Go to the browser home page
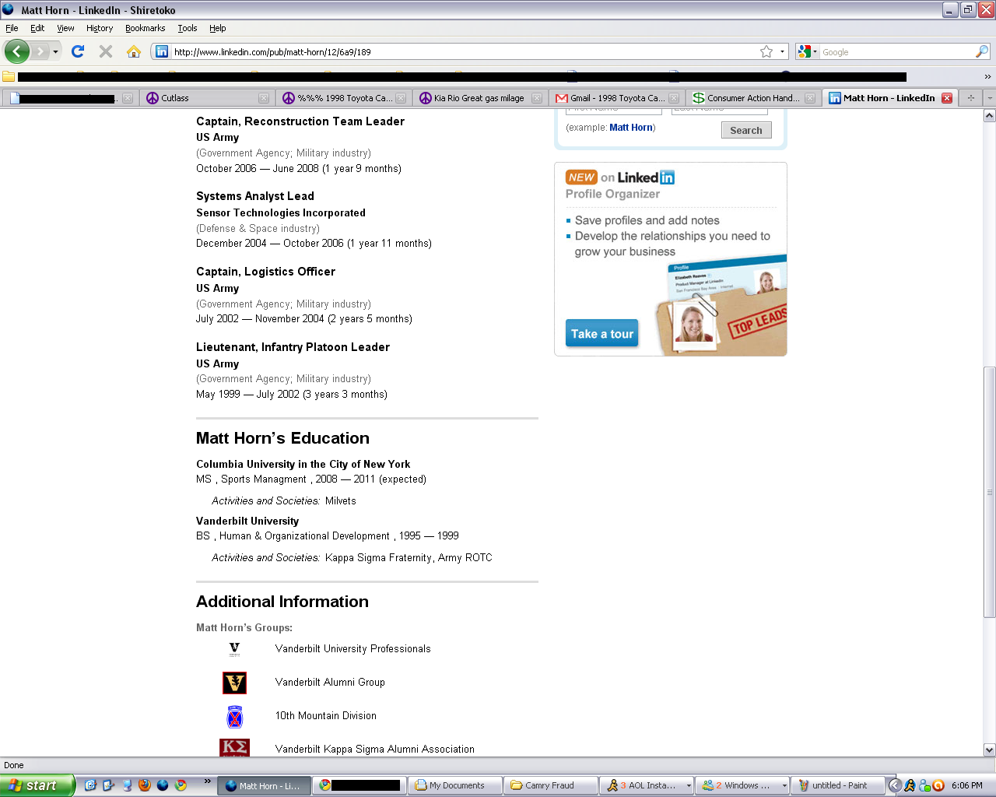 [x=134, y=51]
